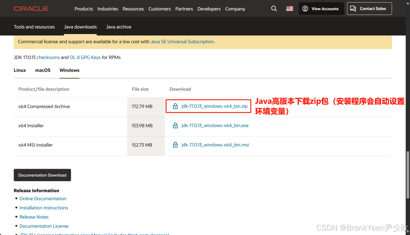Click the x64 Compressed Archive description
Image resolution: width=410 pixels, height=235 pixels.
pyautogui.click(x=44, y=107)
